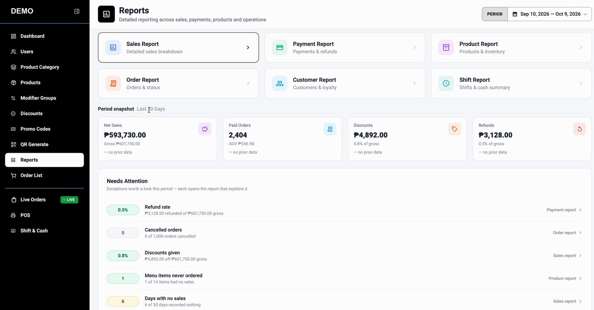Open Product report link for never ordered items
594x310 pixels.
tap(565, 279)
